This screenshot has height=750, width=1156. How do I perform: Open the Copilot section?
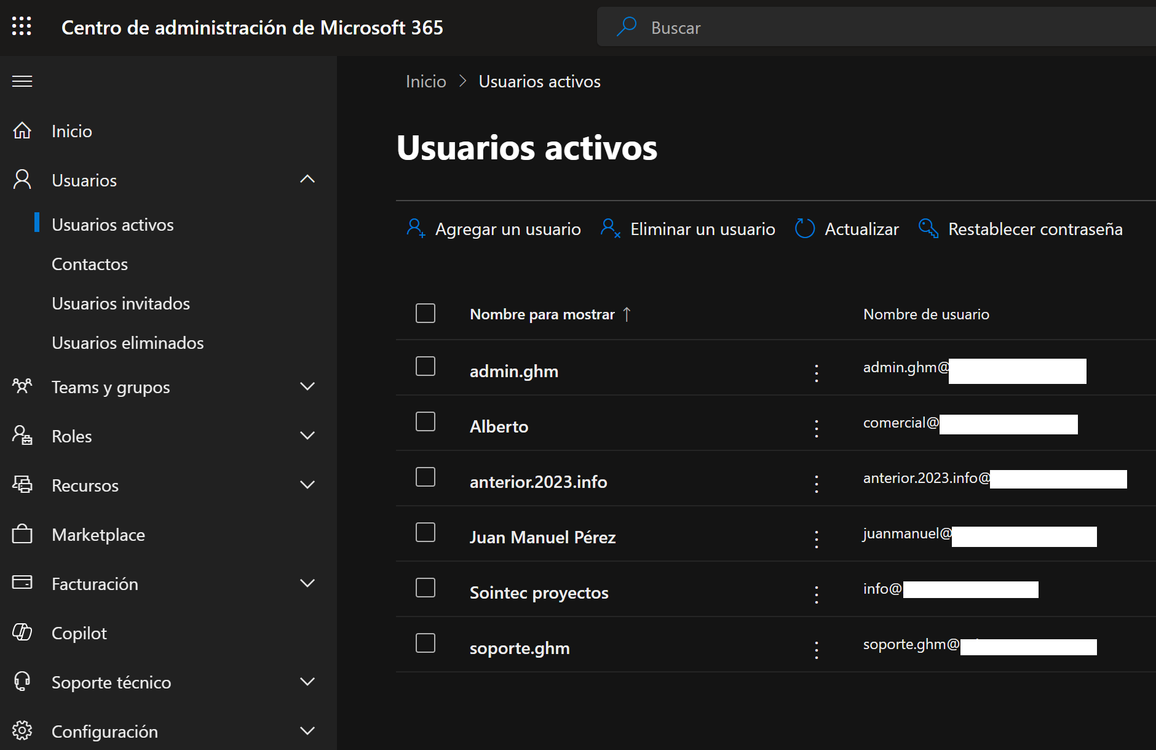(79, 633)
